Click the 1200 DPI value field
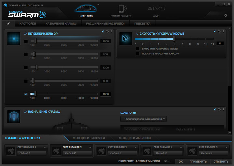This screenshot has width=234, height=166. coord(106,68)
